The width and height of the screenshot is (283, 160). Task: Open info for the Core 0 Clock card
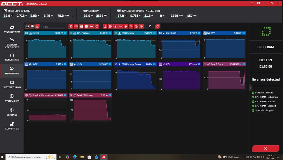(244, 64)
